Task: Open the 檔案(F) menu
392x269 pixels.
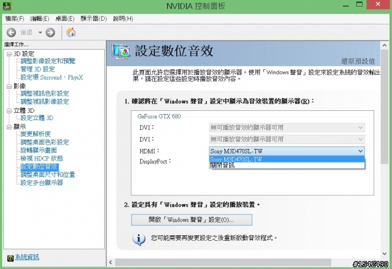Action: tap(15, 18)
